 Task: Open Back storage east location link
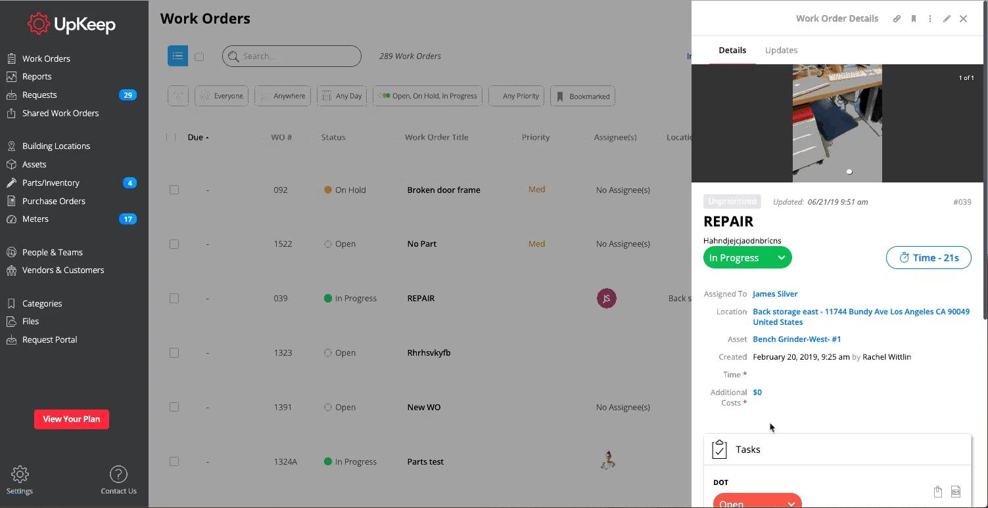tap(861, 317)
